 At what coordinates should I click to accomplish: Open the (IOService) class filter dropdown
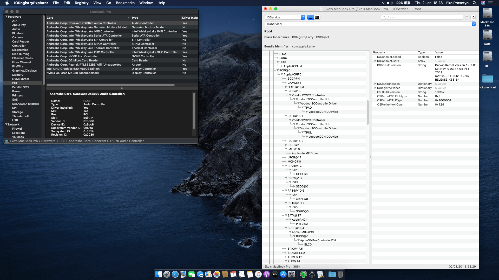(x=370, y=24)
